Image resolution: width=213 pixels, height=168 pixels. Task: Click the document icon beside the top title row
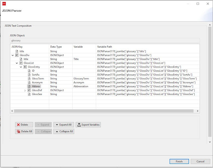tap(17, 51)
